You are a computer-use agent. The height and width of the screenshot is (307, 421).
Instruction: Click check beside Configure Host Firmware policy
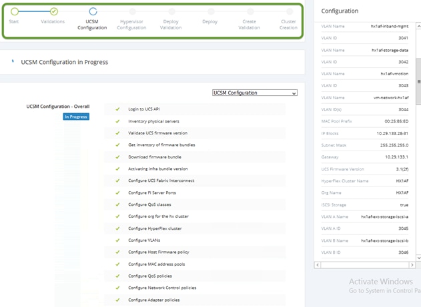point(117,252)
